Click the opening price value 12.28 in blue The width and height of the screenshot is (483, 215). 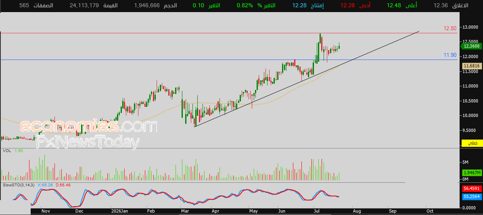click(300, 5)
